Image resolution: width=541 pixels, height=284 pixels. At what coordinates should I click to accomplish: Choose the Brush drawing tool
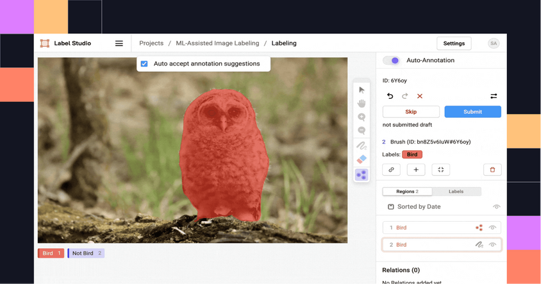pos(362,146)
